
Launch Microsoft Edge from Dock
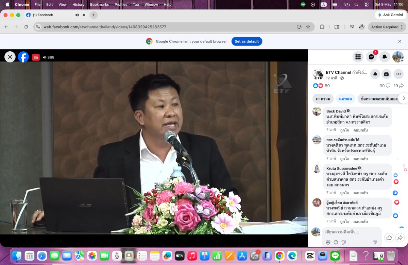point(292,255)
